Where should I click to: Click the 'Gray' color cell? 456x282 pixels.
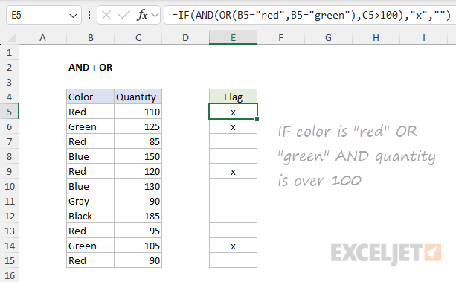pos(91,201)
